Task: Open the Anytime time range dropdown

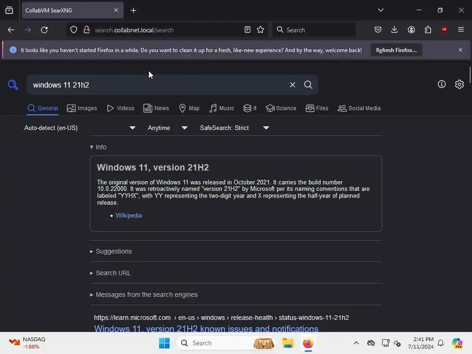Action: click(168, 128)
